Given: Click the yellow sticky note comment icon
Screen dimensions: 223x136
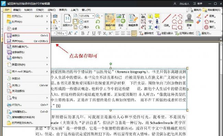Looking at the screenshot, I should click(157, 16).
